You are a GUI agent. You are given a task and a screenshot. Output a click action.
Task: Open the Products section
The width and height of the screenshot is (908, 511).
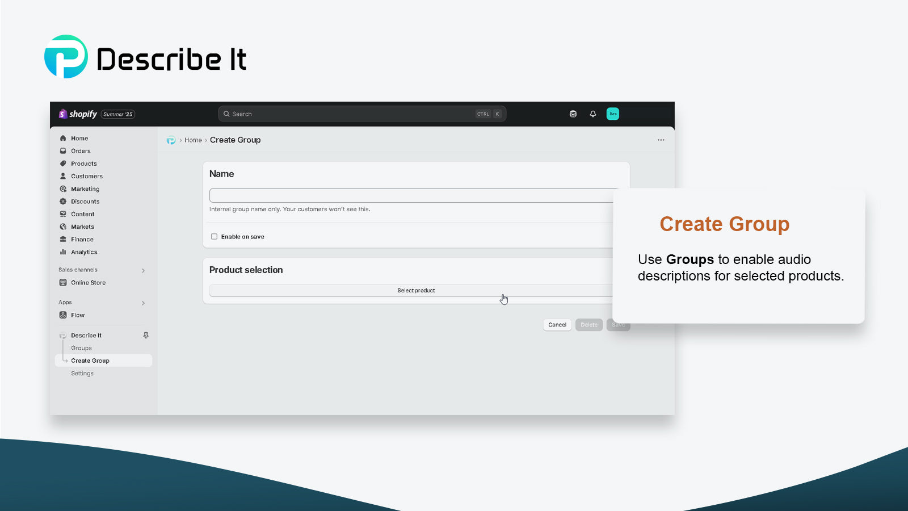click(83, 164)
